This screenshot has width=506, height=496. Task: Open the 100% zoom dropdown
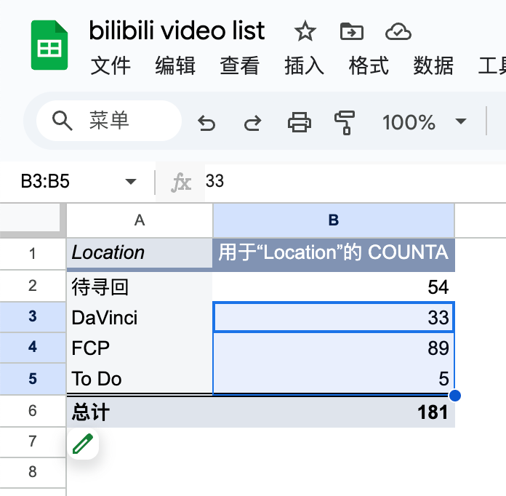424,122
